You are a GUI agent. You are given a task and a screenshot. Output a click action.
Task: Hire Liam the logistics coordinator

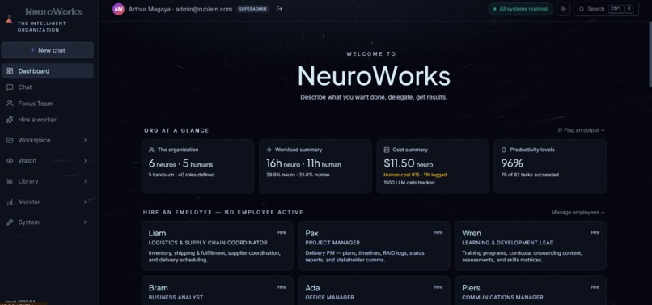[282, 233]
